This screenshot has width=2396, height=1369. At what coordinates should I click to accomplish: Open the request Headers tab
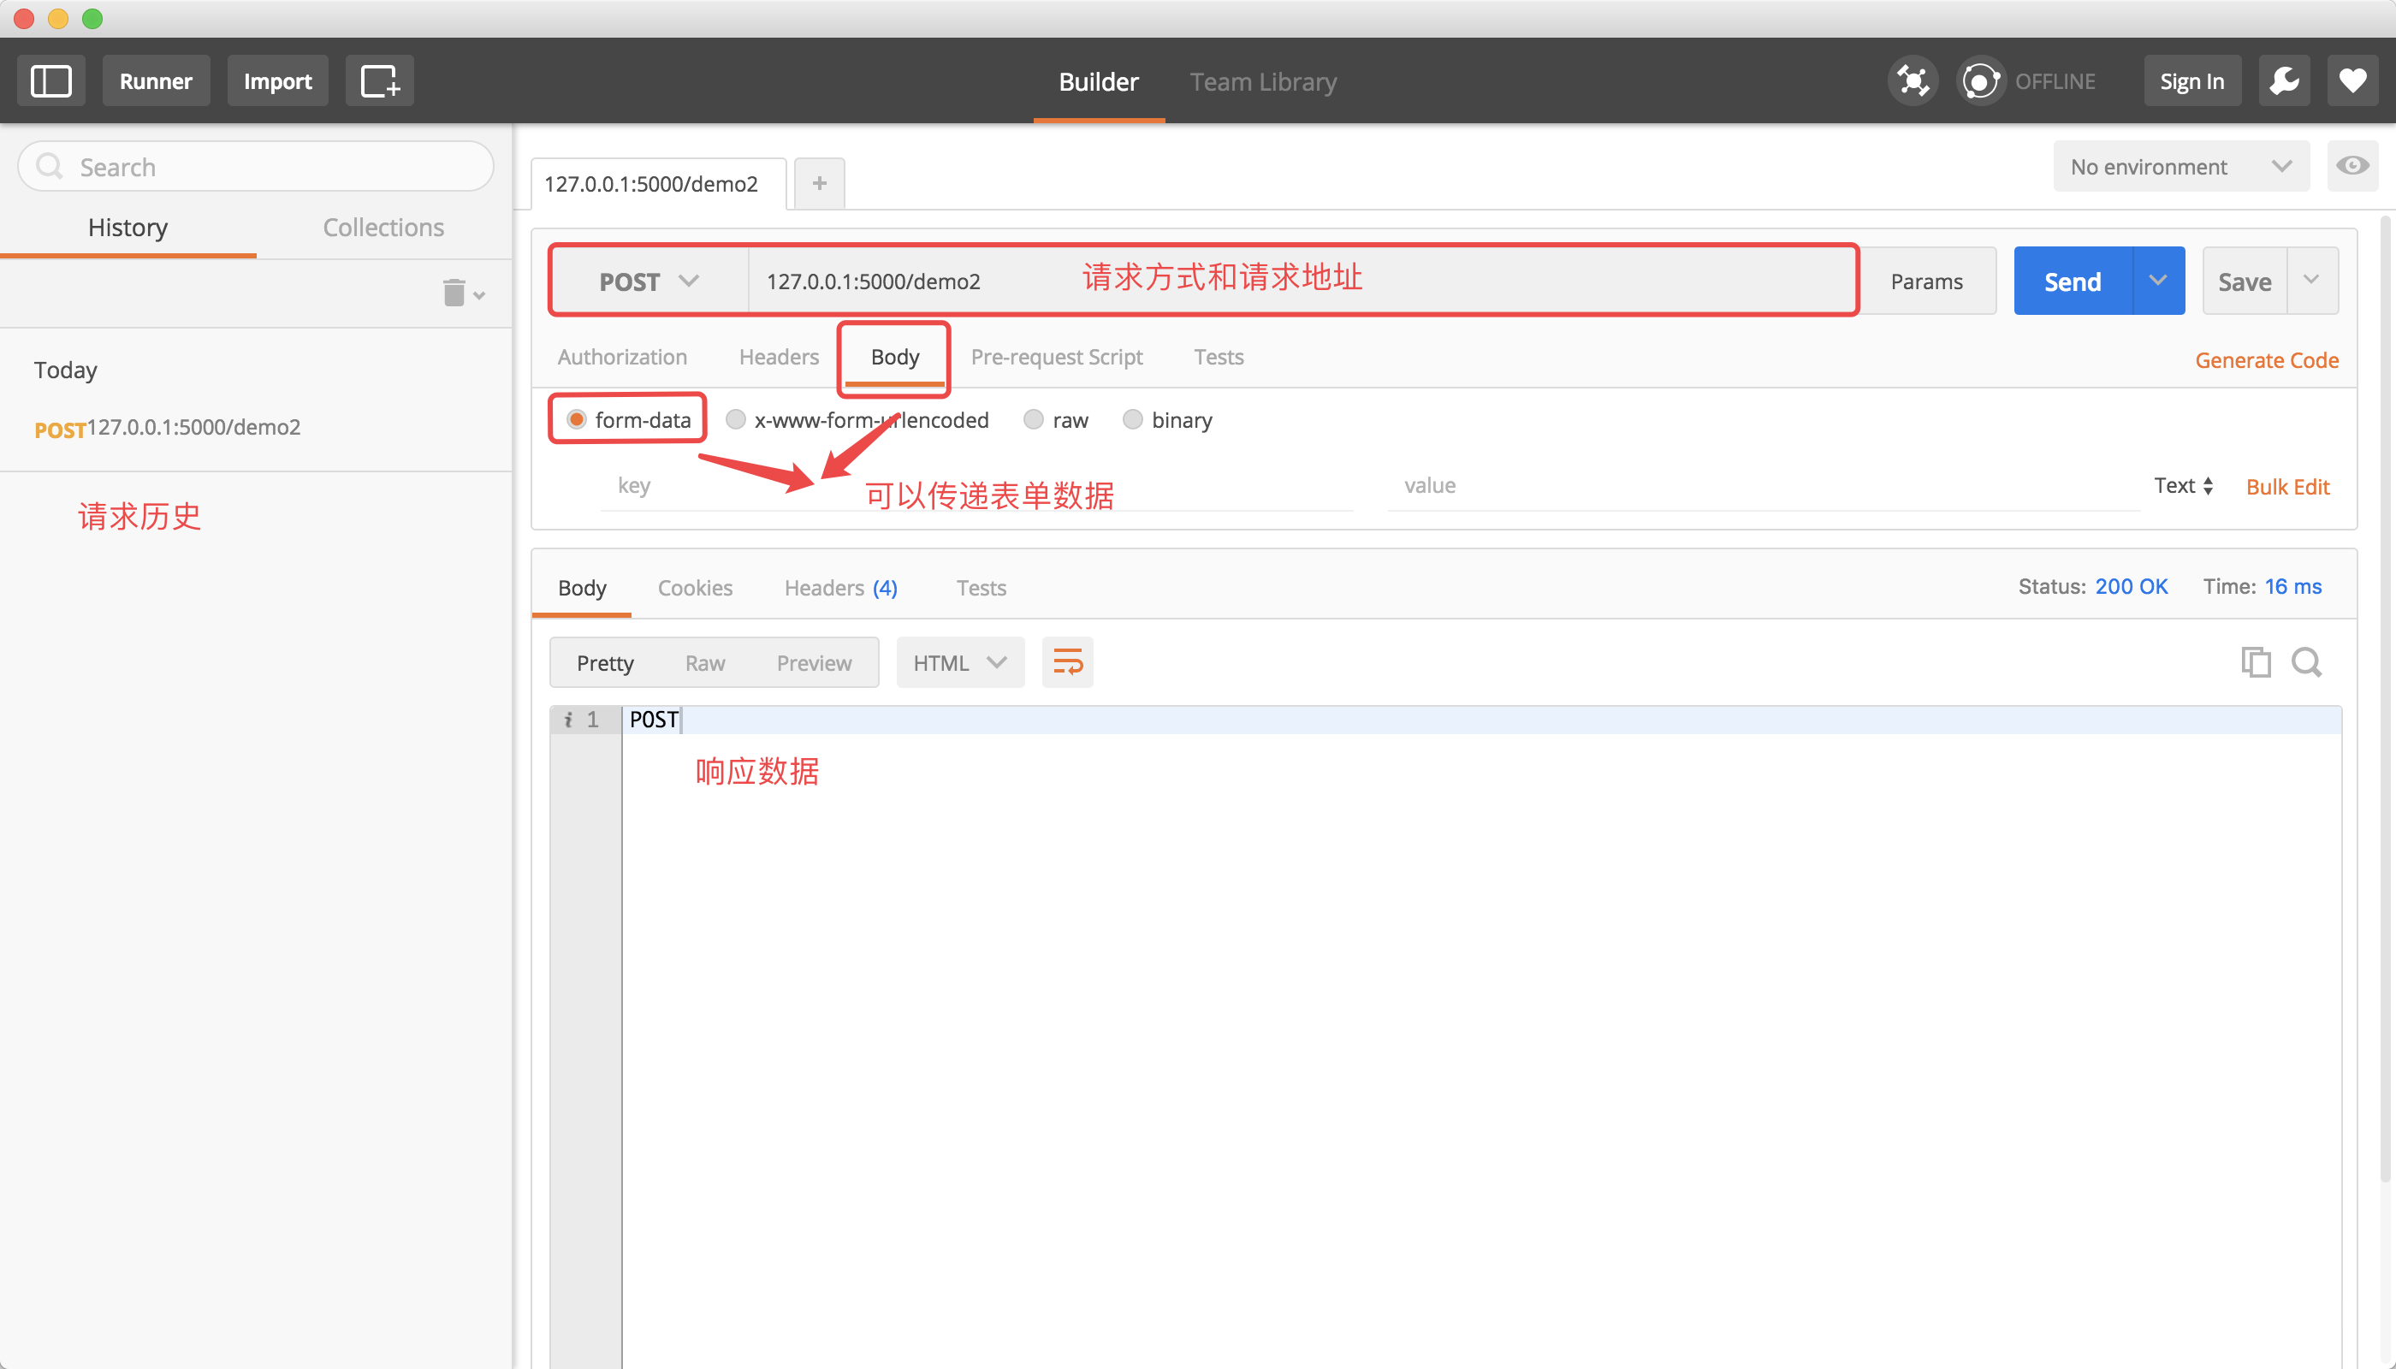[x=778, y=358]
